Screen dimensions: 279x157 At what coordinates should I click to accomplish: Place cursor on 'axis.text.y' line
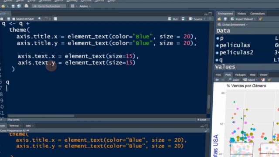pyautogui.click(x=77, y=63)
